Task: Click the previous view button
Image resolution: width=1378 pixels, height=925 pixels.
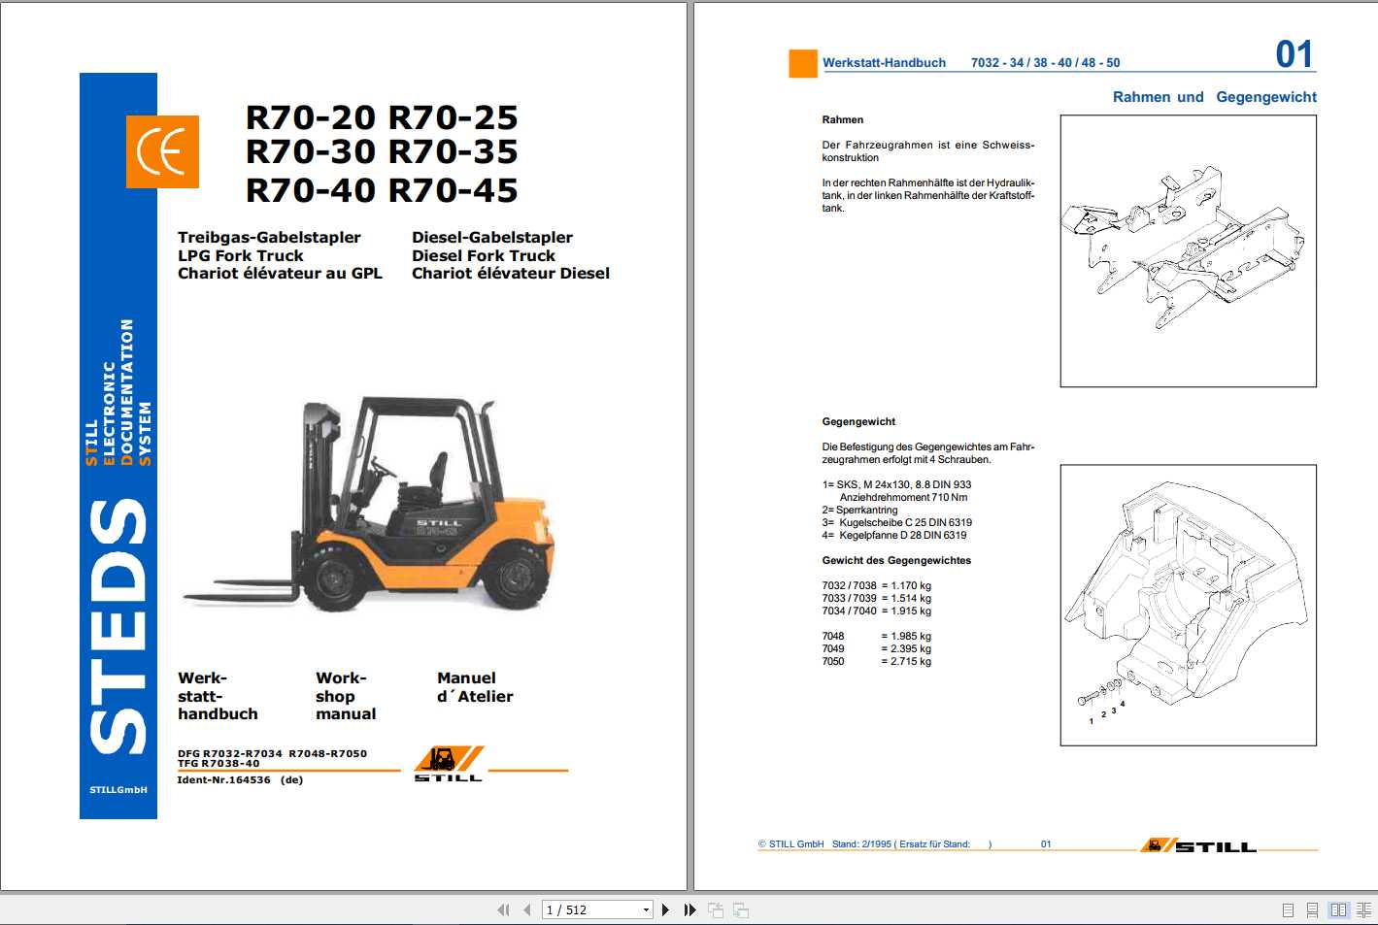Action: click(716, 909)
